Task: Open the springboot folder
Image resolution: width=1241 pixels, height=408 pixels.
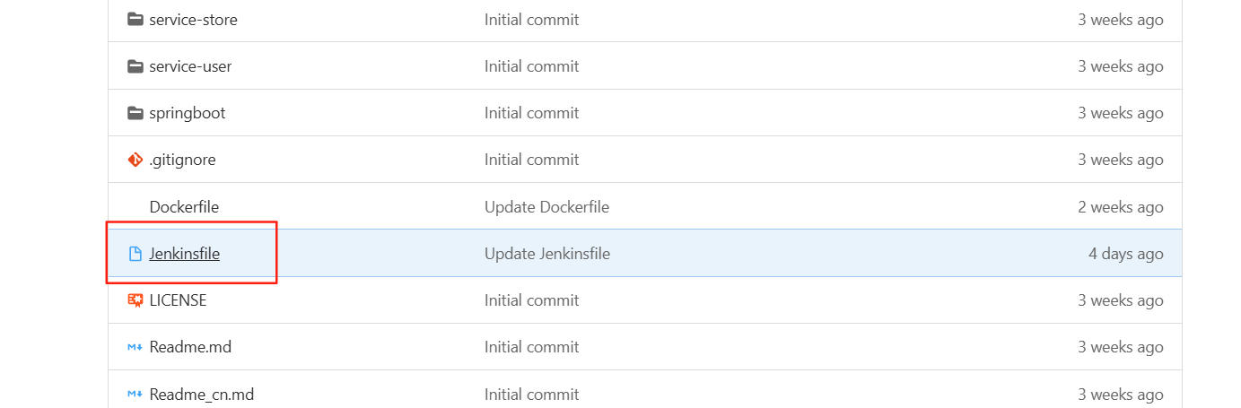Action: coord(188,113)
